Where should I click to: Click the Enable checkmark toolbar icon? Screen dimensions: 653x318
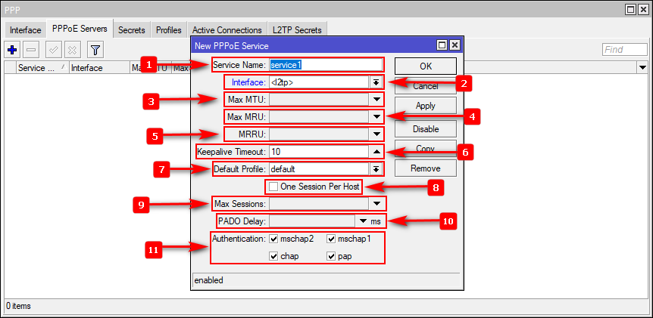pyautogui.click(x=54, y=50)
